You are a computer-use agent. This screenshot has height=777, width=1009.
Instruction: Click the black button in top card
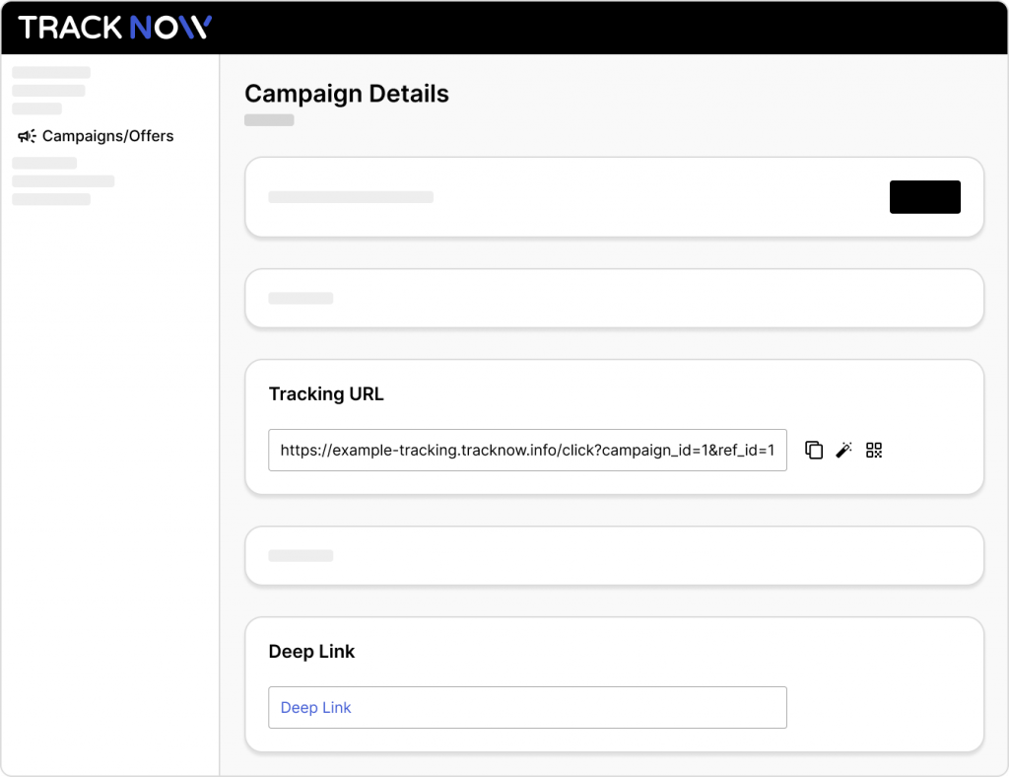point(924,197)
